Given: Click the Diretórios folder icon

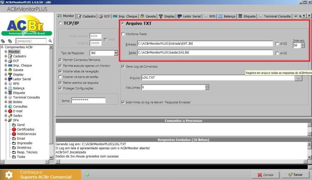Looking at the screenshot, I should pos(14,148).
